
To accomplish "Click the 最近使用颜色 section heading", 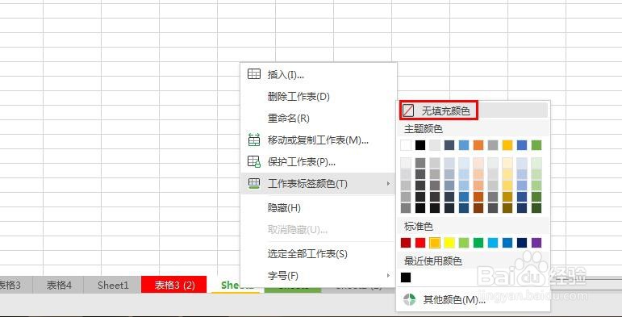I will click(432, 261).
